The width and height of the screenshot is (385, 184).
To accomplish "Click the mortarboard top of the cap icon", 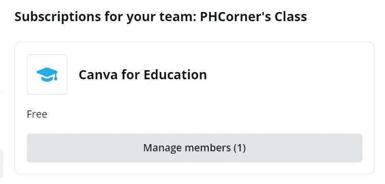I will pyautogui.click(x=47, y=71).
